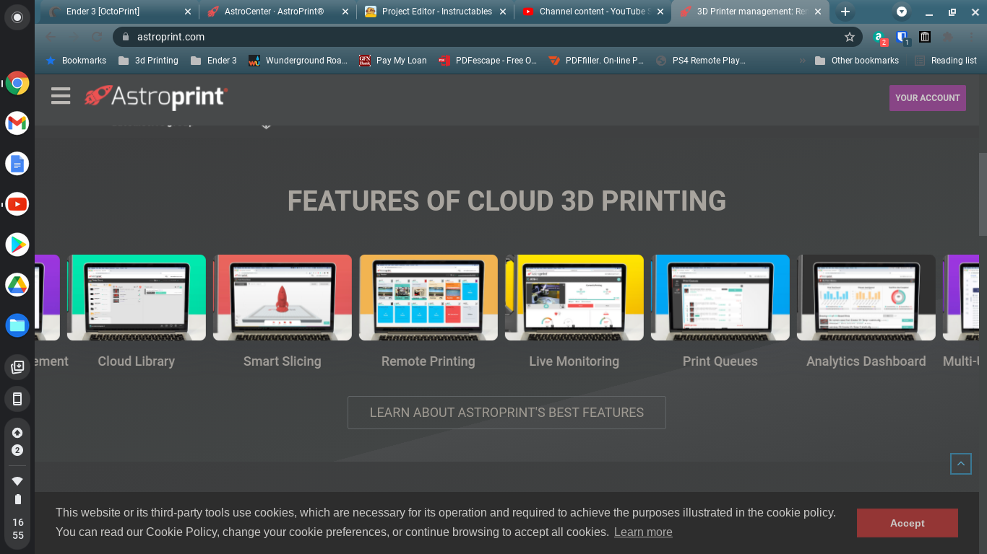
Task: Open the 3d Printing bookmarks folder
Action: click(148, 61)
